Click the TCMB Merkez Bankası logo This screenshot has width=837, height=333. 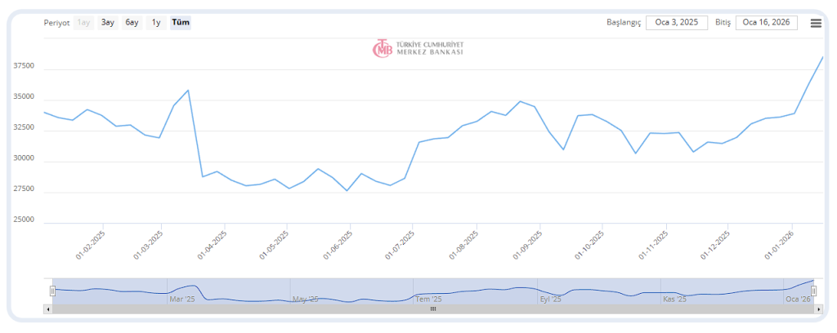[418, 48]
